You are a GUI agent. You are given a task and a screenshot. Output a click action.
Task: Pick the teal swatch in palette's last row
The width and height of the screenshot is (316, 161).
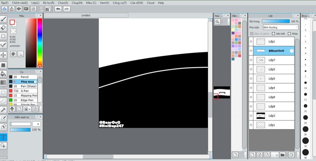(x=233, y=59)
